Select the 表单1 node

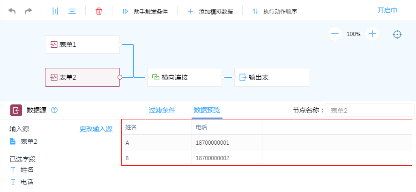coord(82,44)
